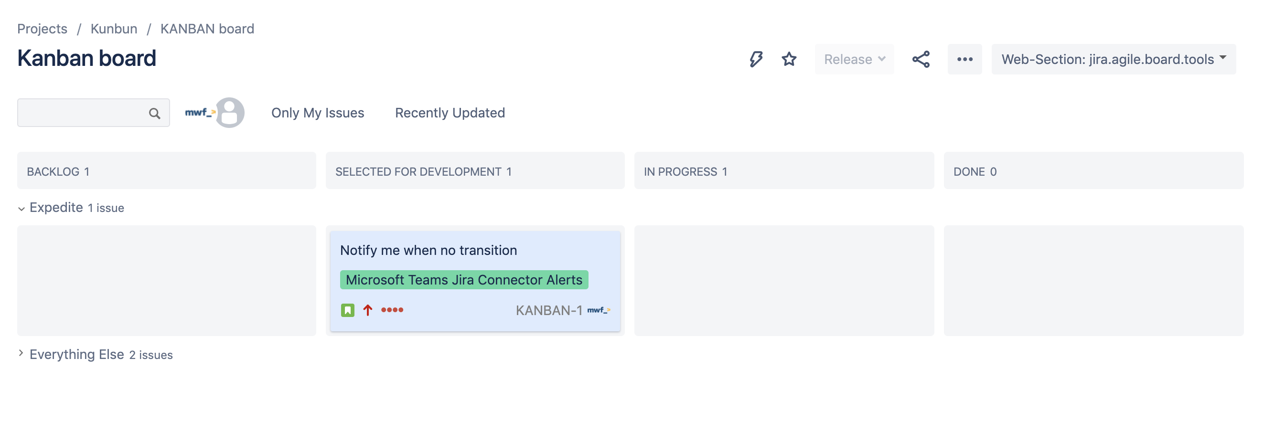Click the red dots days-in-column indicator

pyautogui.click(x=392, y=310)
